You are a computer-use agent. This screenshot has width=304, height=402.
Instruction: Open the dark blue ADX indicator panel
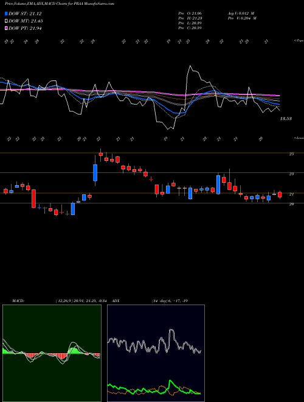[x=156, y=353]
